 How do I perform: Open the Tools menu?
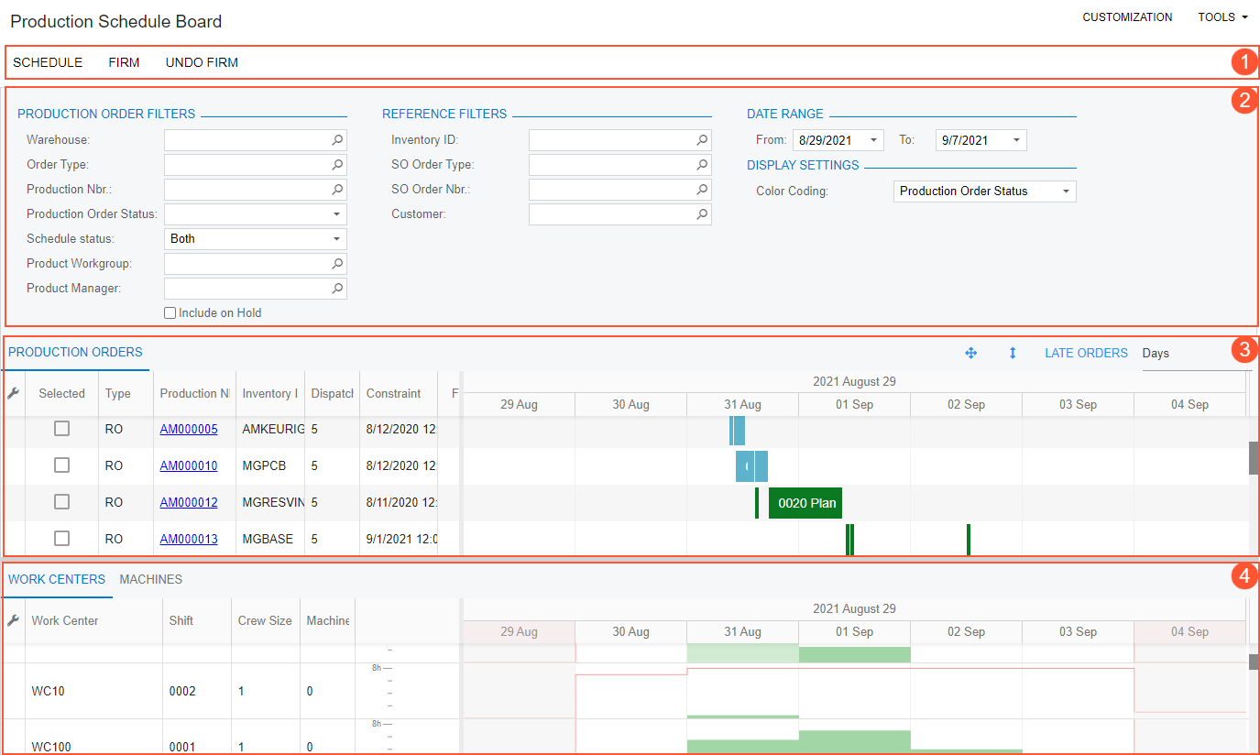point(1222,17)
